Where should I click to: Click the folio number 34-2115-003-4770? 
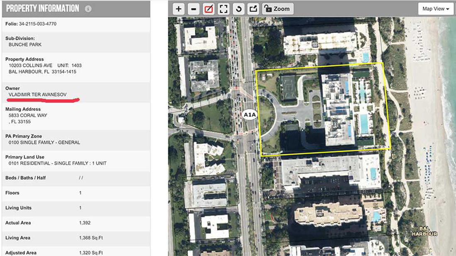point(38,24)
